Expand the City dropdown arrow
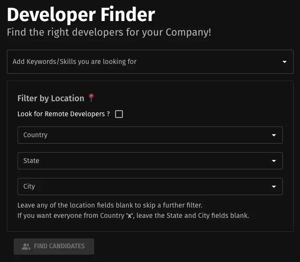300x262 pixels. coord(274,187)
